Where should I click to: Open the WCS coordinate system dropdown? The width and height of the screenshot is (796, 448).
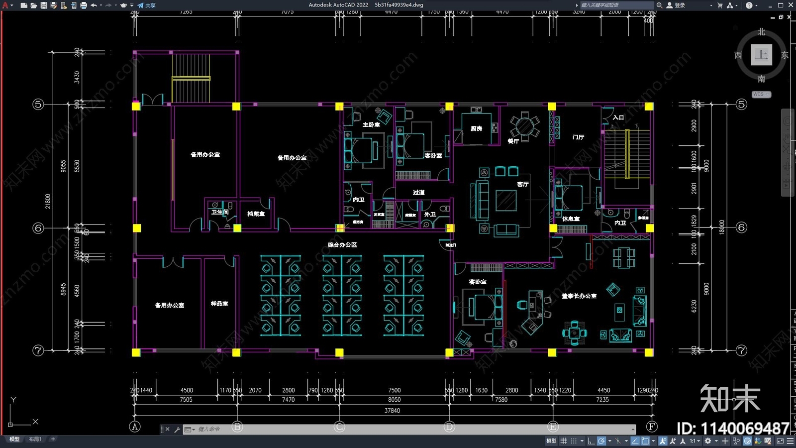761,94
